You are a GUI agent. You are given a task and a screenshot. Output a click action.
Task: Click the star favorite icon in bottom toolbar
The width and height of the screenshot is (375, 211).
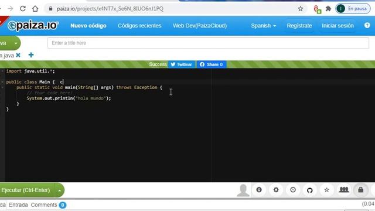click(327, 190)
